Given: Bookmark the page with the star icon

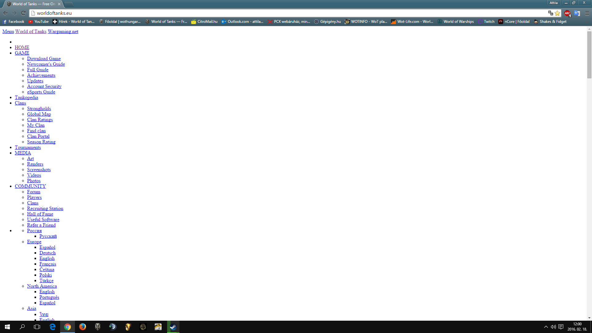Looking at the screenshot, I should click(557, 13).
